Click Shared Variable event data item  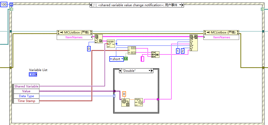pyautogui.click(x=26, y=86)
